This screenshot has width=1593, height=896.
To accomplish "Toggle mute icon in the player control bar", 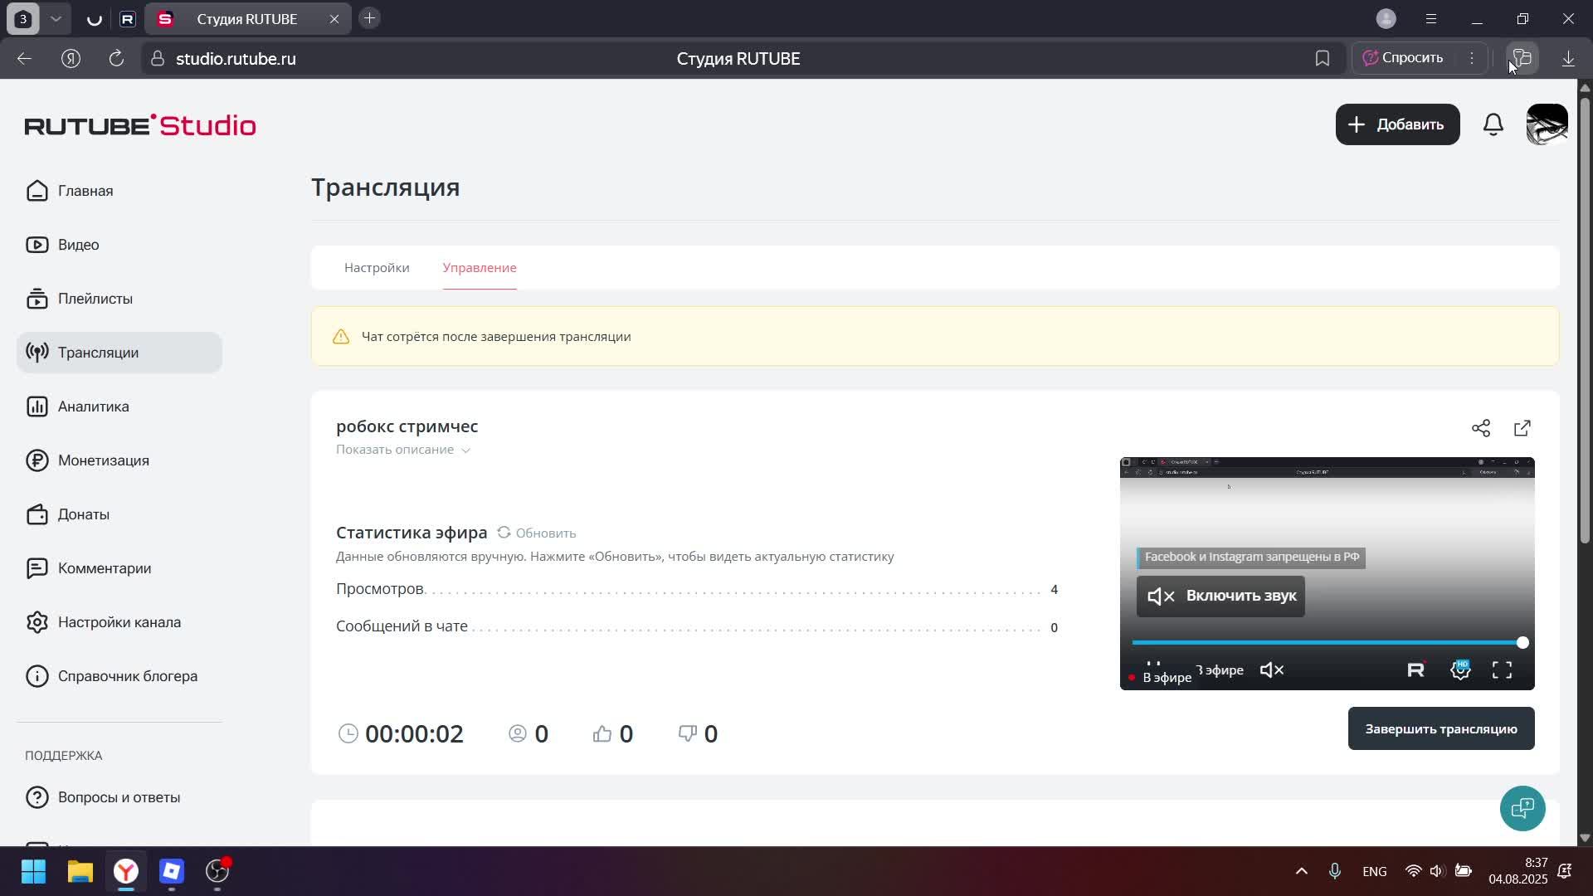I will pos(1272,670).
